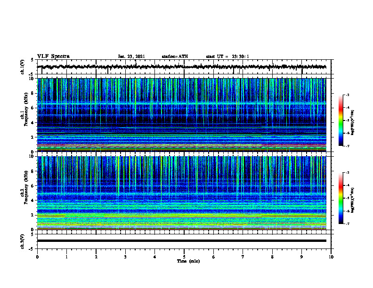Click time axis tick label 0
Screen dimensions: 373x288
pos(37,257)
